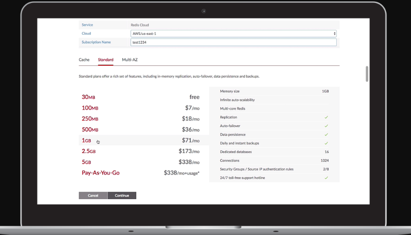The height and width of the screenshot is (235, 411).
Task: Click the Data persistence checkmark
Action: tap(326, 134)
